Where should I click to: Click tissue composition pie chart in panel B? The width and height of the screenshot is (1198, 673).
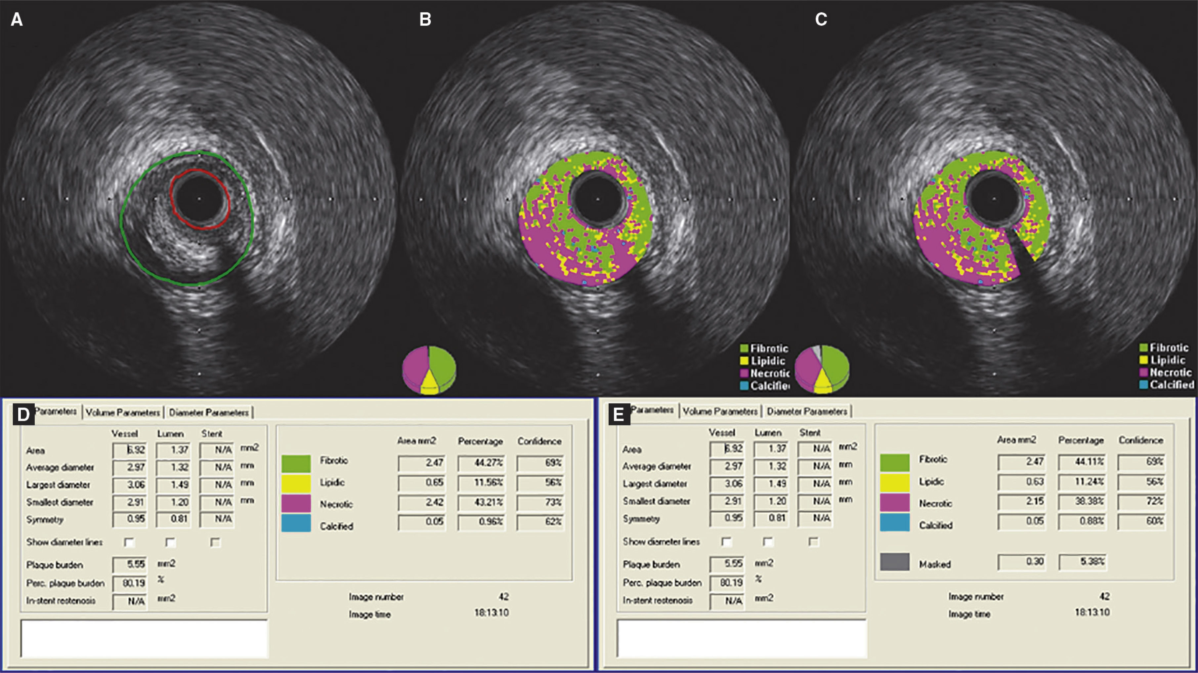(x=429, y=370)
